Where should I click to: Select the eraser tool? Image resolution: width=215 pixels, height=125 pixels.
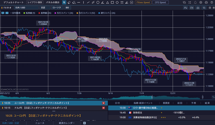click(x=69, y=2)
